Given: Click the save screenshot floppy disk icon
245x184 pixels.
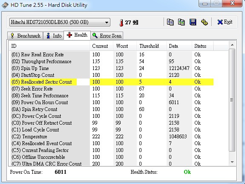Looking at the screenshot, I should (x=193, y=22).
